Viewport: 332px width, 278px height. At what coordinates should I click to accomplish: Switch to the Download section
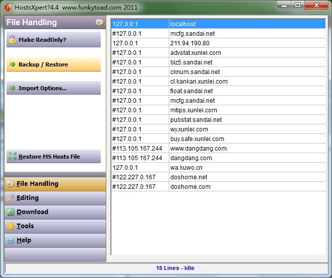click(x=55, y=212)
